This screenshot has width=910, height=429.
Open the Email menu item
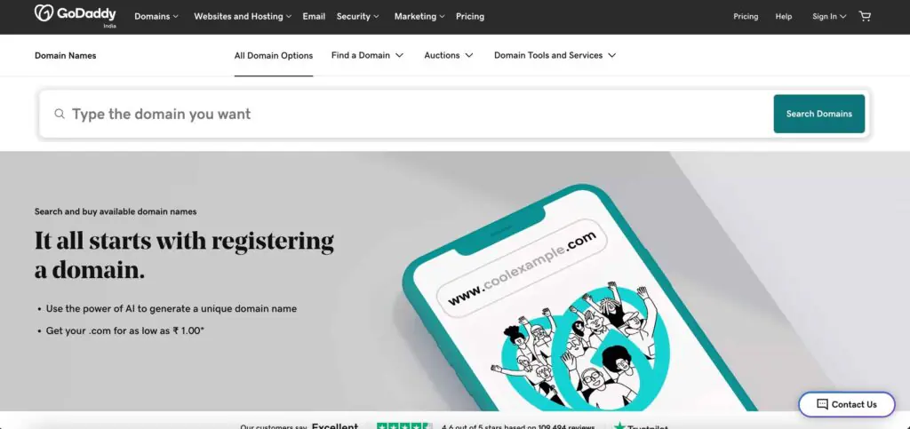[314, 16]
